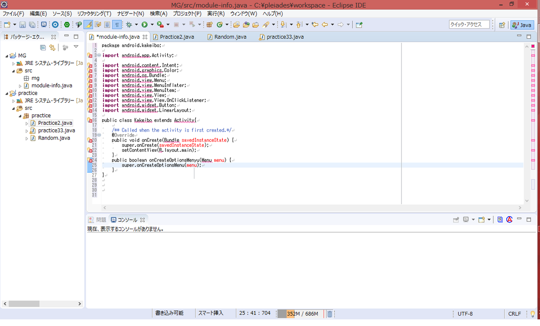Open the Back navigation history dropdown

coord(333,25)
